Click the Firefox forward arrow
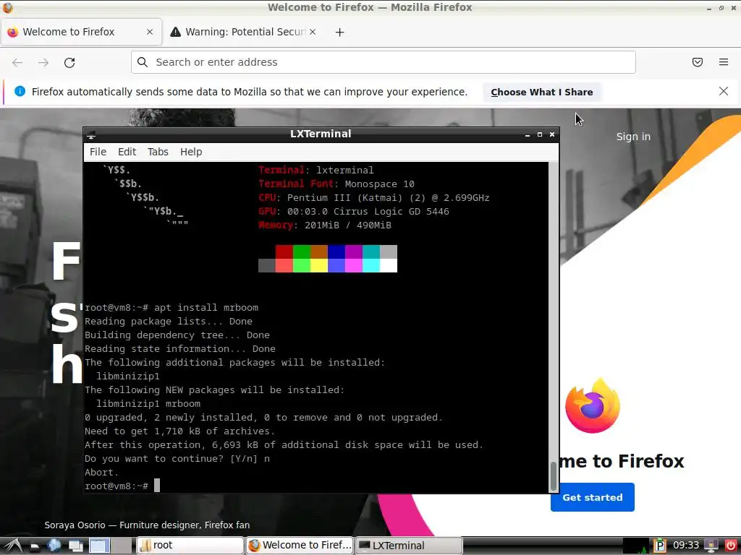This screenshot has height=555, width=741. point(43,62)
